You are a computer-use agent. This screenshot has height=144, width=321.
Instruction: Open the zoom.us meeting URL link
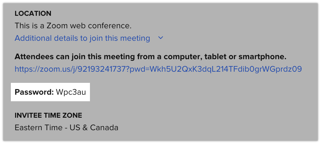(x=158, y=69)
